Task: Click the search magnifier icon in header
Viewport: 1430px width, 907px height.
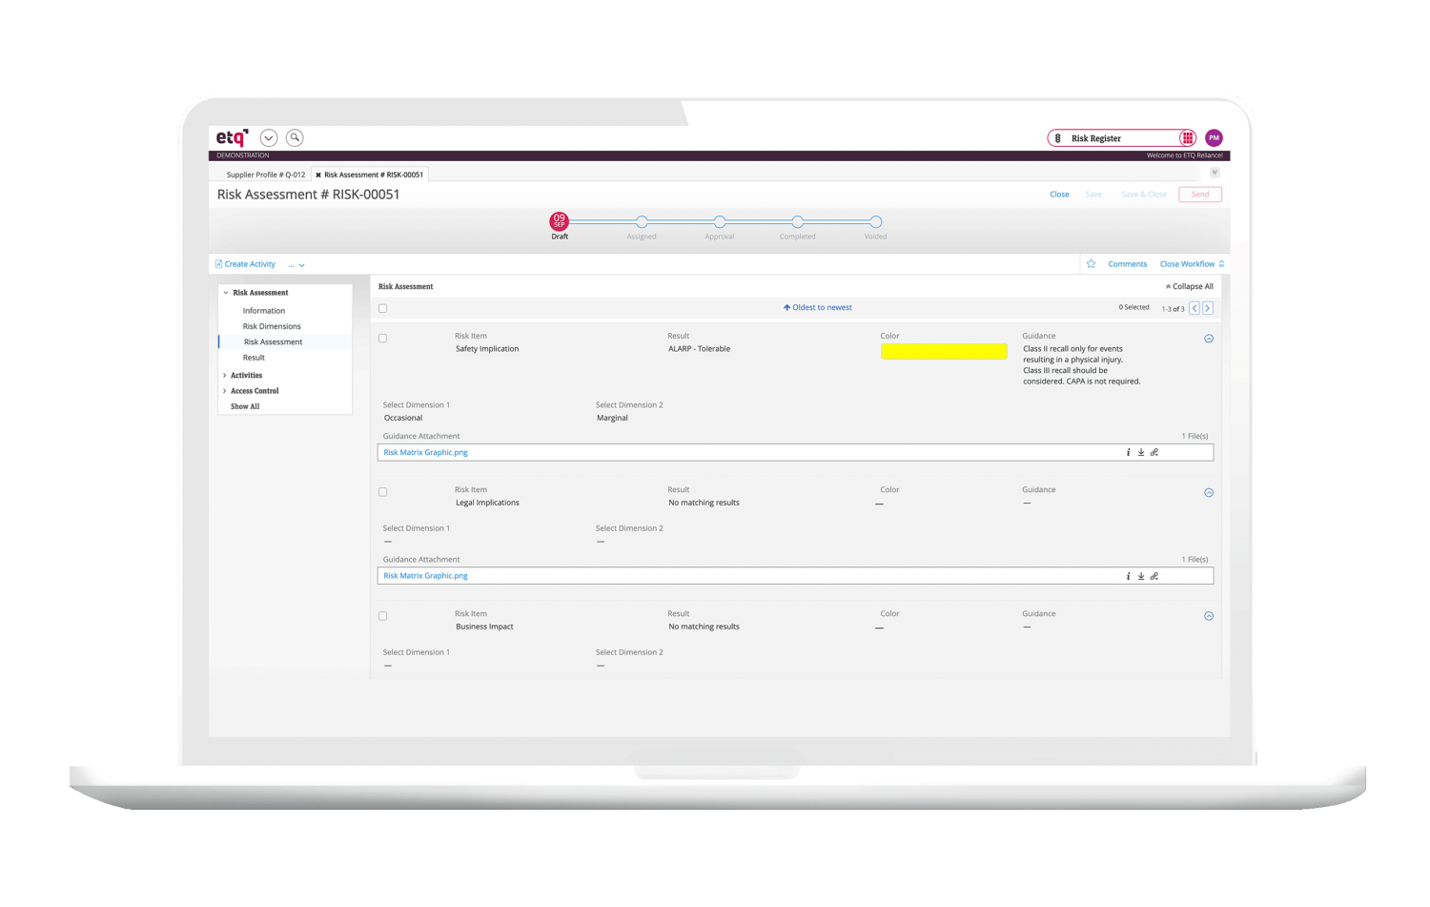Action: [296, 138]
